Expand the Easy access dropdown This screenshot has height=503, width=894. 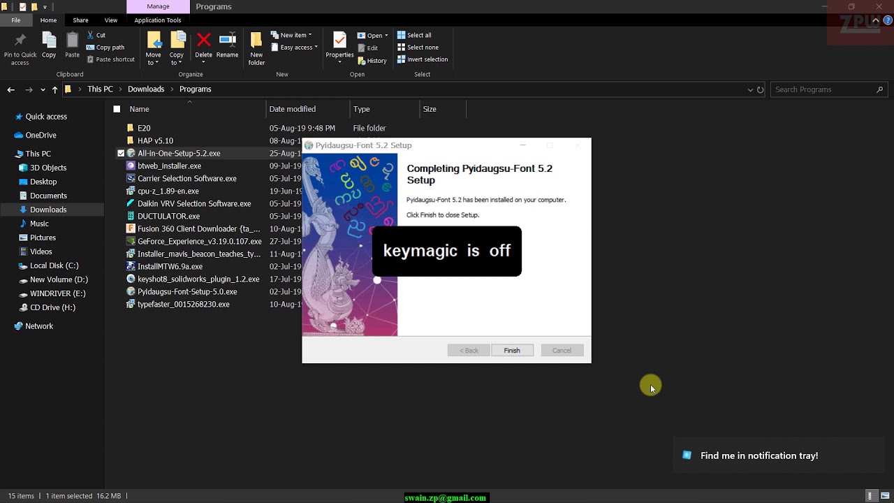point(293,48)
